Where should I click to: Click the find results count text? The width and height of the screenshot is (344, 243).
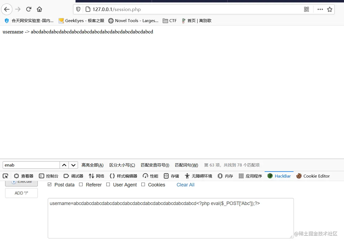[232, 165]
